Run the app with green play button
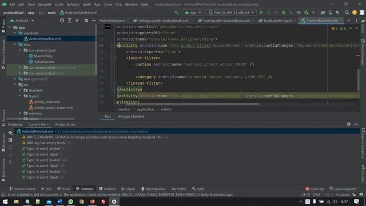This screenshot has height=206, width=366. pos(261,13)
